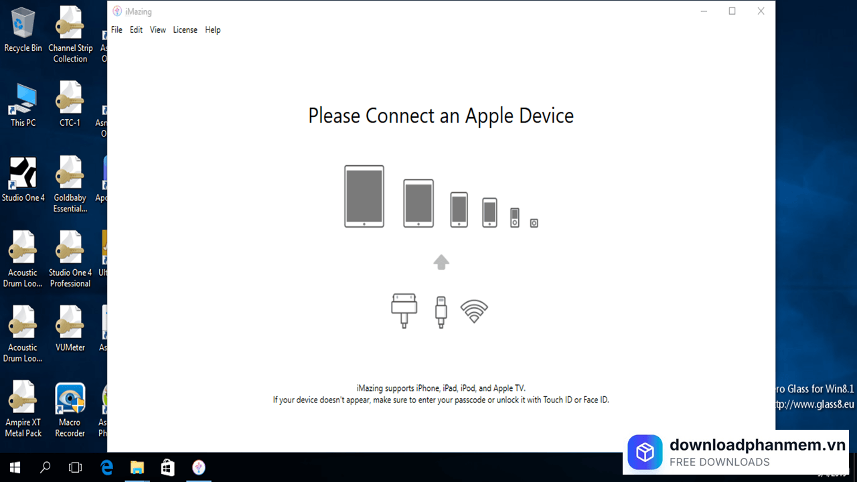This screenshot has width=857, height=482.
Task: Launch Microsoft Edge from taskbar
Action: (x=106, y=467)
